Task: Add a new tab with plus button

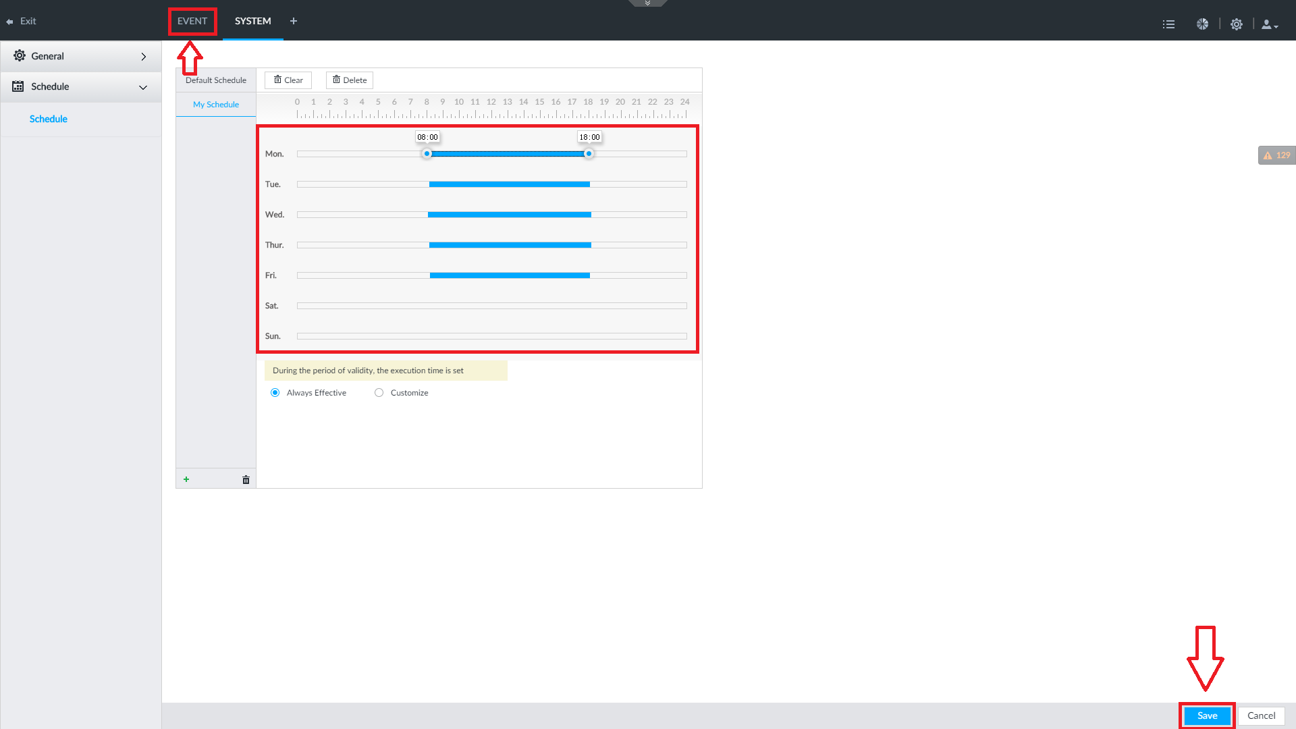Action: click(x=294, y=21)
